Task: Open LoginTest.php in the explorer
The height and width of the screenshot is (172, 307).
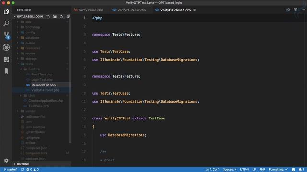Action: [x=41, y=80]
